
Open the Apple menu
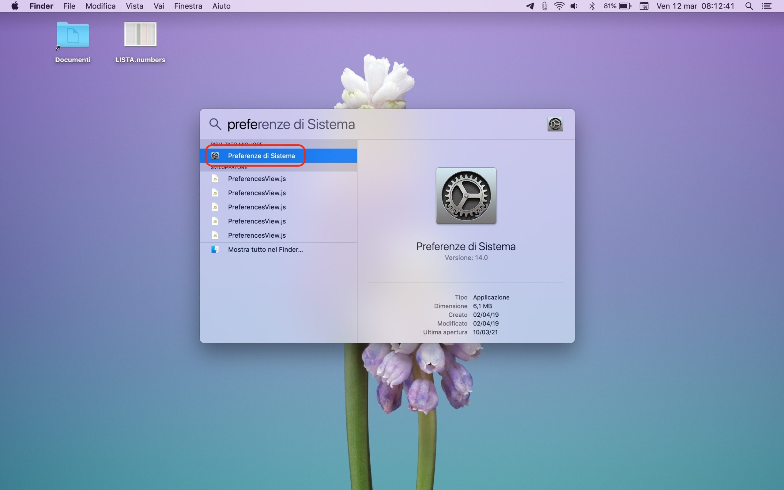pos(15,6)
